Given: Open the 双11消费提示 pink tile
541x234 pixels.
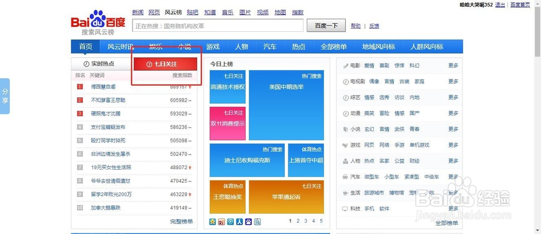Looking at the screenshot, I should coord(228,123).
